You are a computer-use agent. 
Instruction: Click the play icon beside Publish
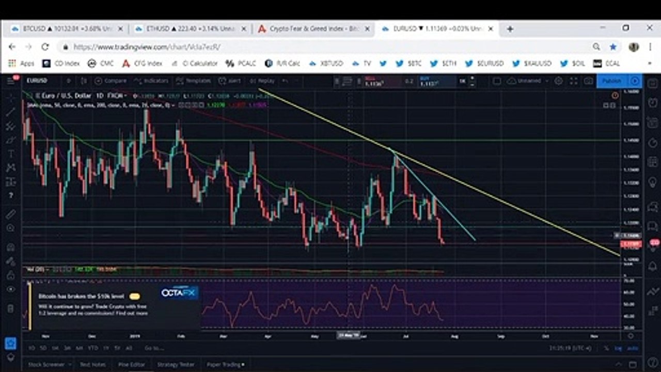point(635,81)
